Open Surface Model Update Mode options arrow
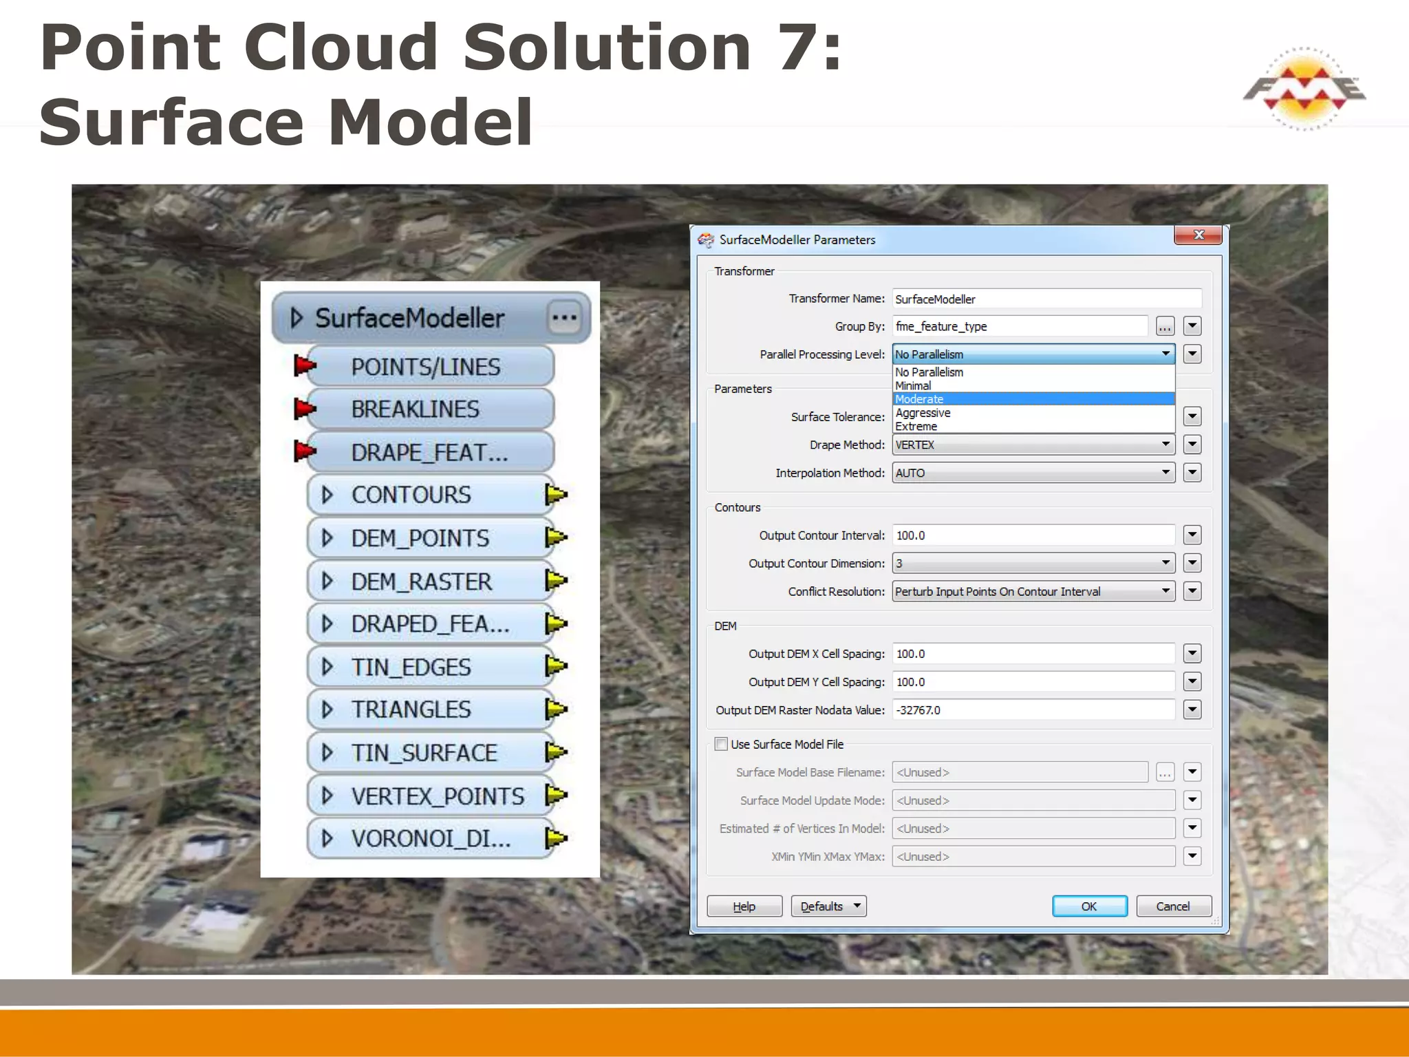1409x1057 pixels. [1192, 800]
